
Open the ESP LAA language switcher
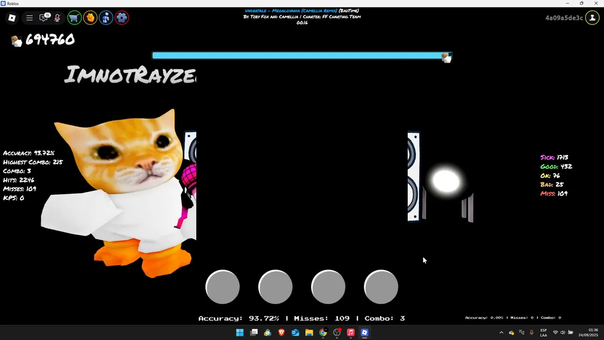(x=544, y=332)
